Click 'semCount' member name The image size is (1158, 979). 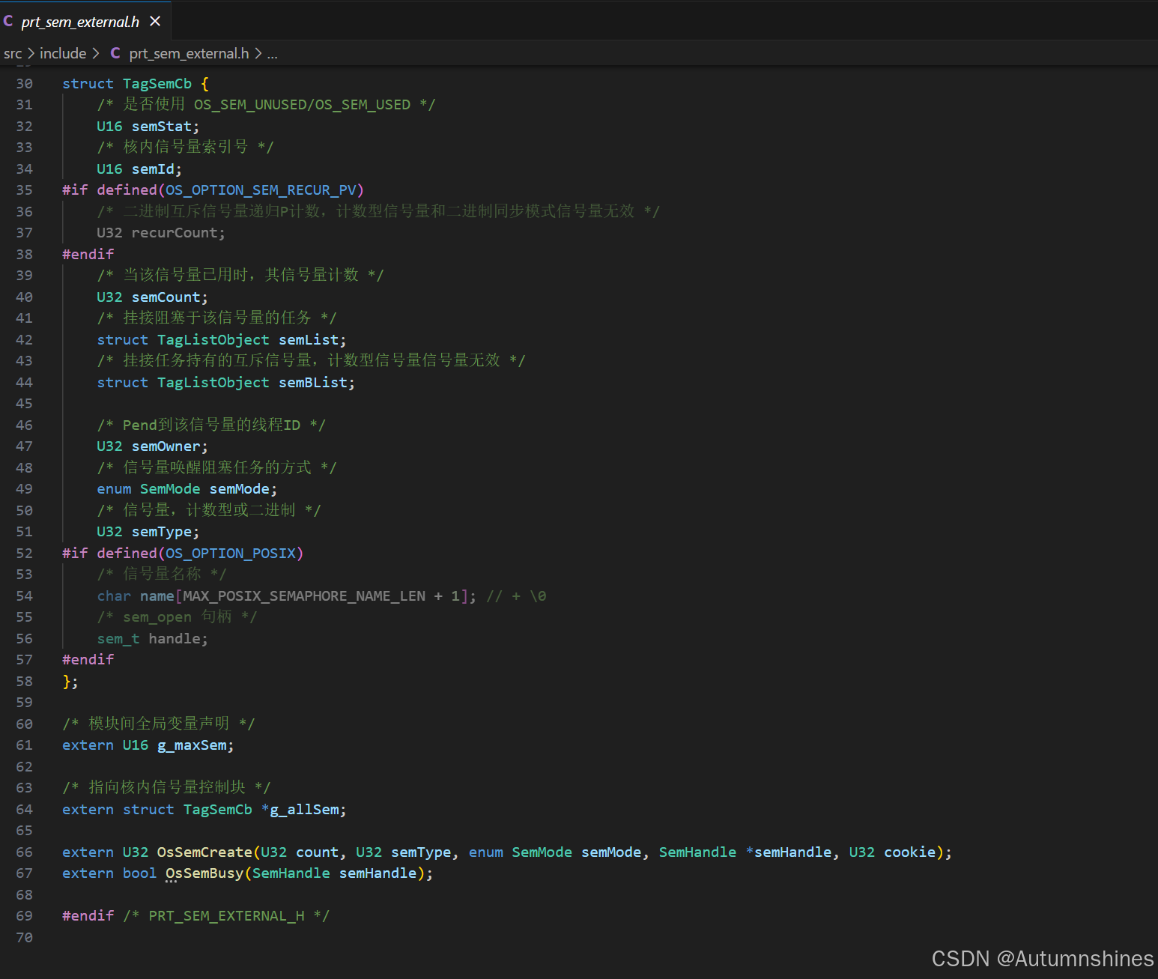click(x=166, y=297)
